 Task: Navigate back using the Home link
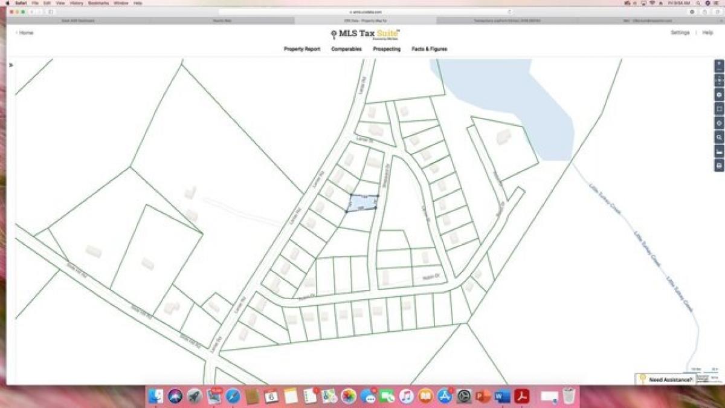pos(24,33)
